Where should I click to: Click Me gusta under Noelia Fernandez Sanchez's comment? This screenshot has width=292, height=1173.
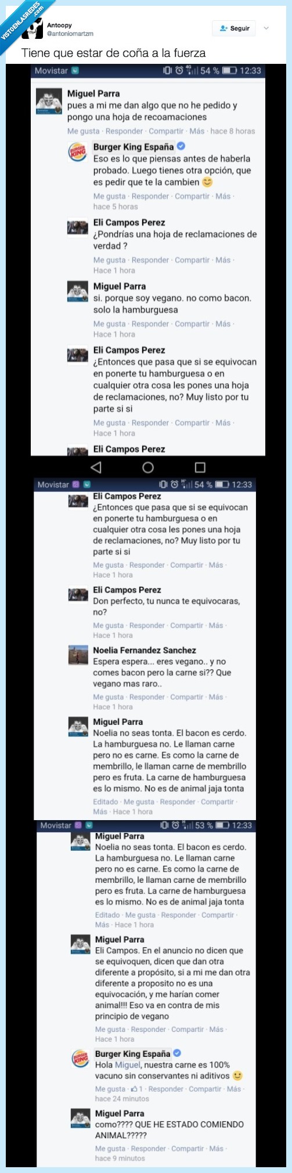[x=109, y=696]
